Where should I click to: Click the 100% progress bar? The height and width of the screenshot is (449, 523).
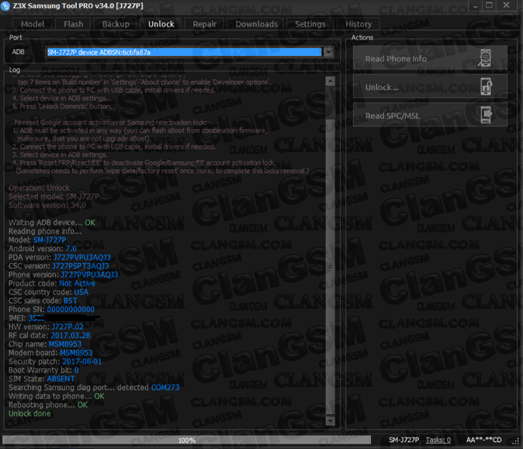[187, 440]
